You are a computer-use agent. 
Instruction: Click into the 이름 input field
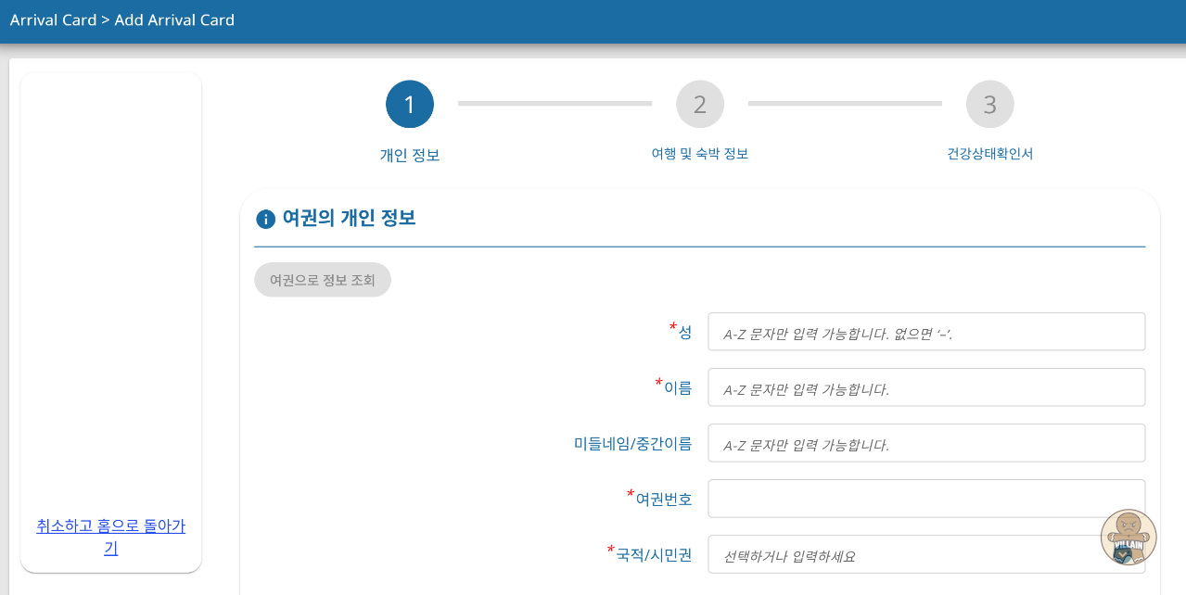coord(925,387)
